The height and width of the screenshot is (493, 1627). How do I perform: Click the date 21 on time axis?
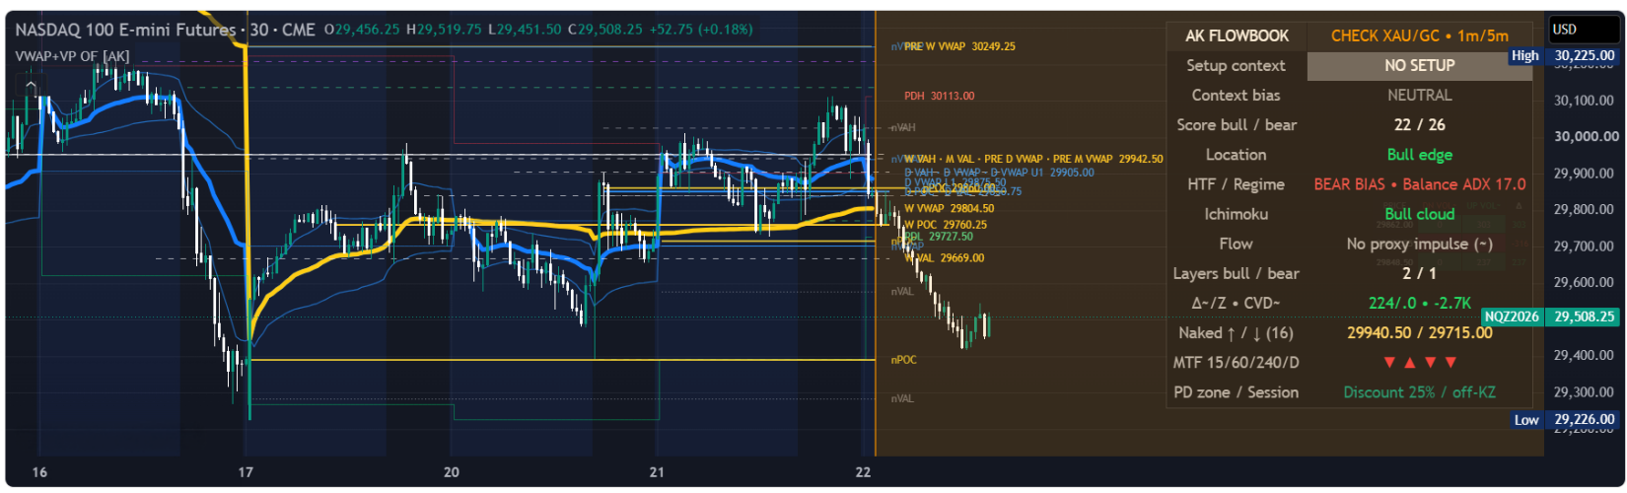pyautogui.click(x=656, y=472)
